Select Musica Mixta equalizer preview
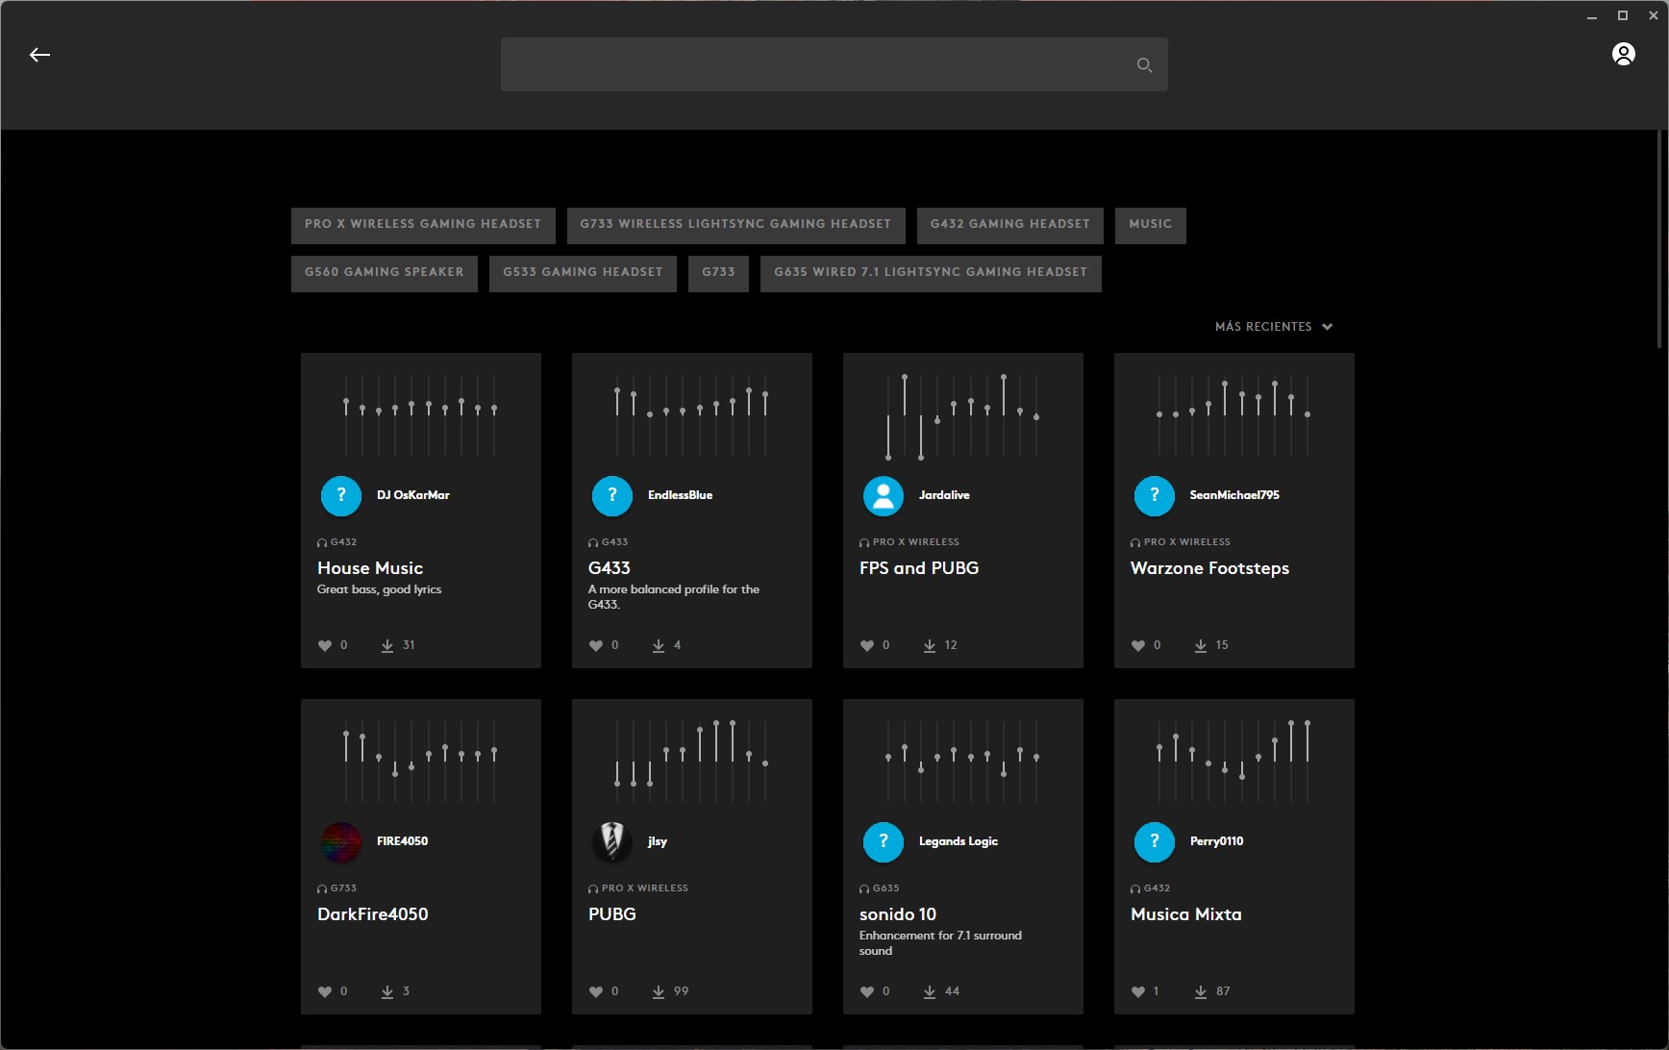This screenshot has height=1050, width=1669. (1233, 762)
